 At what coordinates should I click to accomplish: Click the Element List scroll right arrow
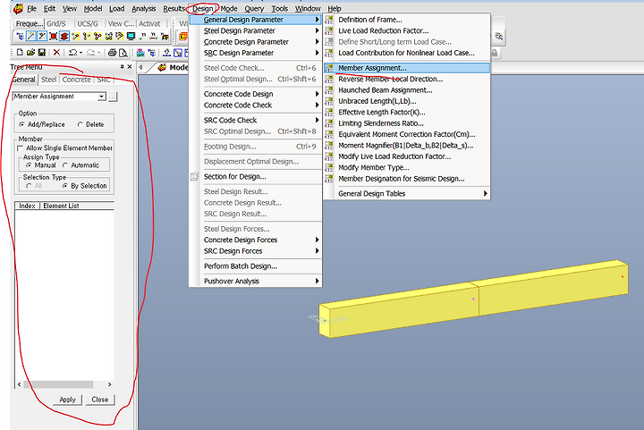tap(109, 384)
